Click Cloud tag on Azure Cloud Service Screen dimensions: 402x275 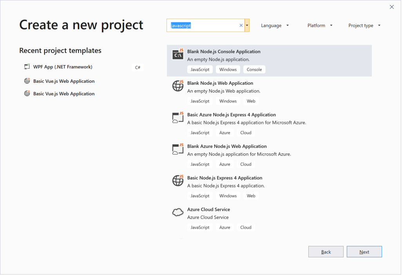246,228
